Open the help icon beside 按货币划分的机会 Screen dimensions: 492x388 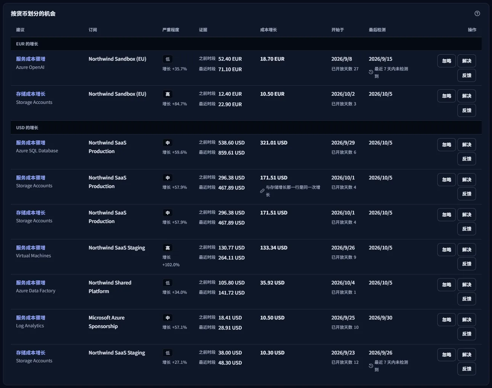(x=477, y=13)
